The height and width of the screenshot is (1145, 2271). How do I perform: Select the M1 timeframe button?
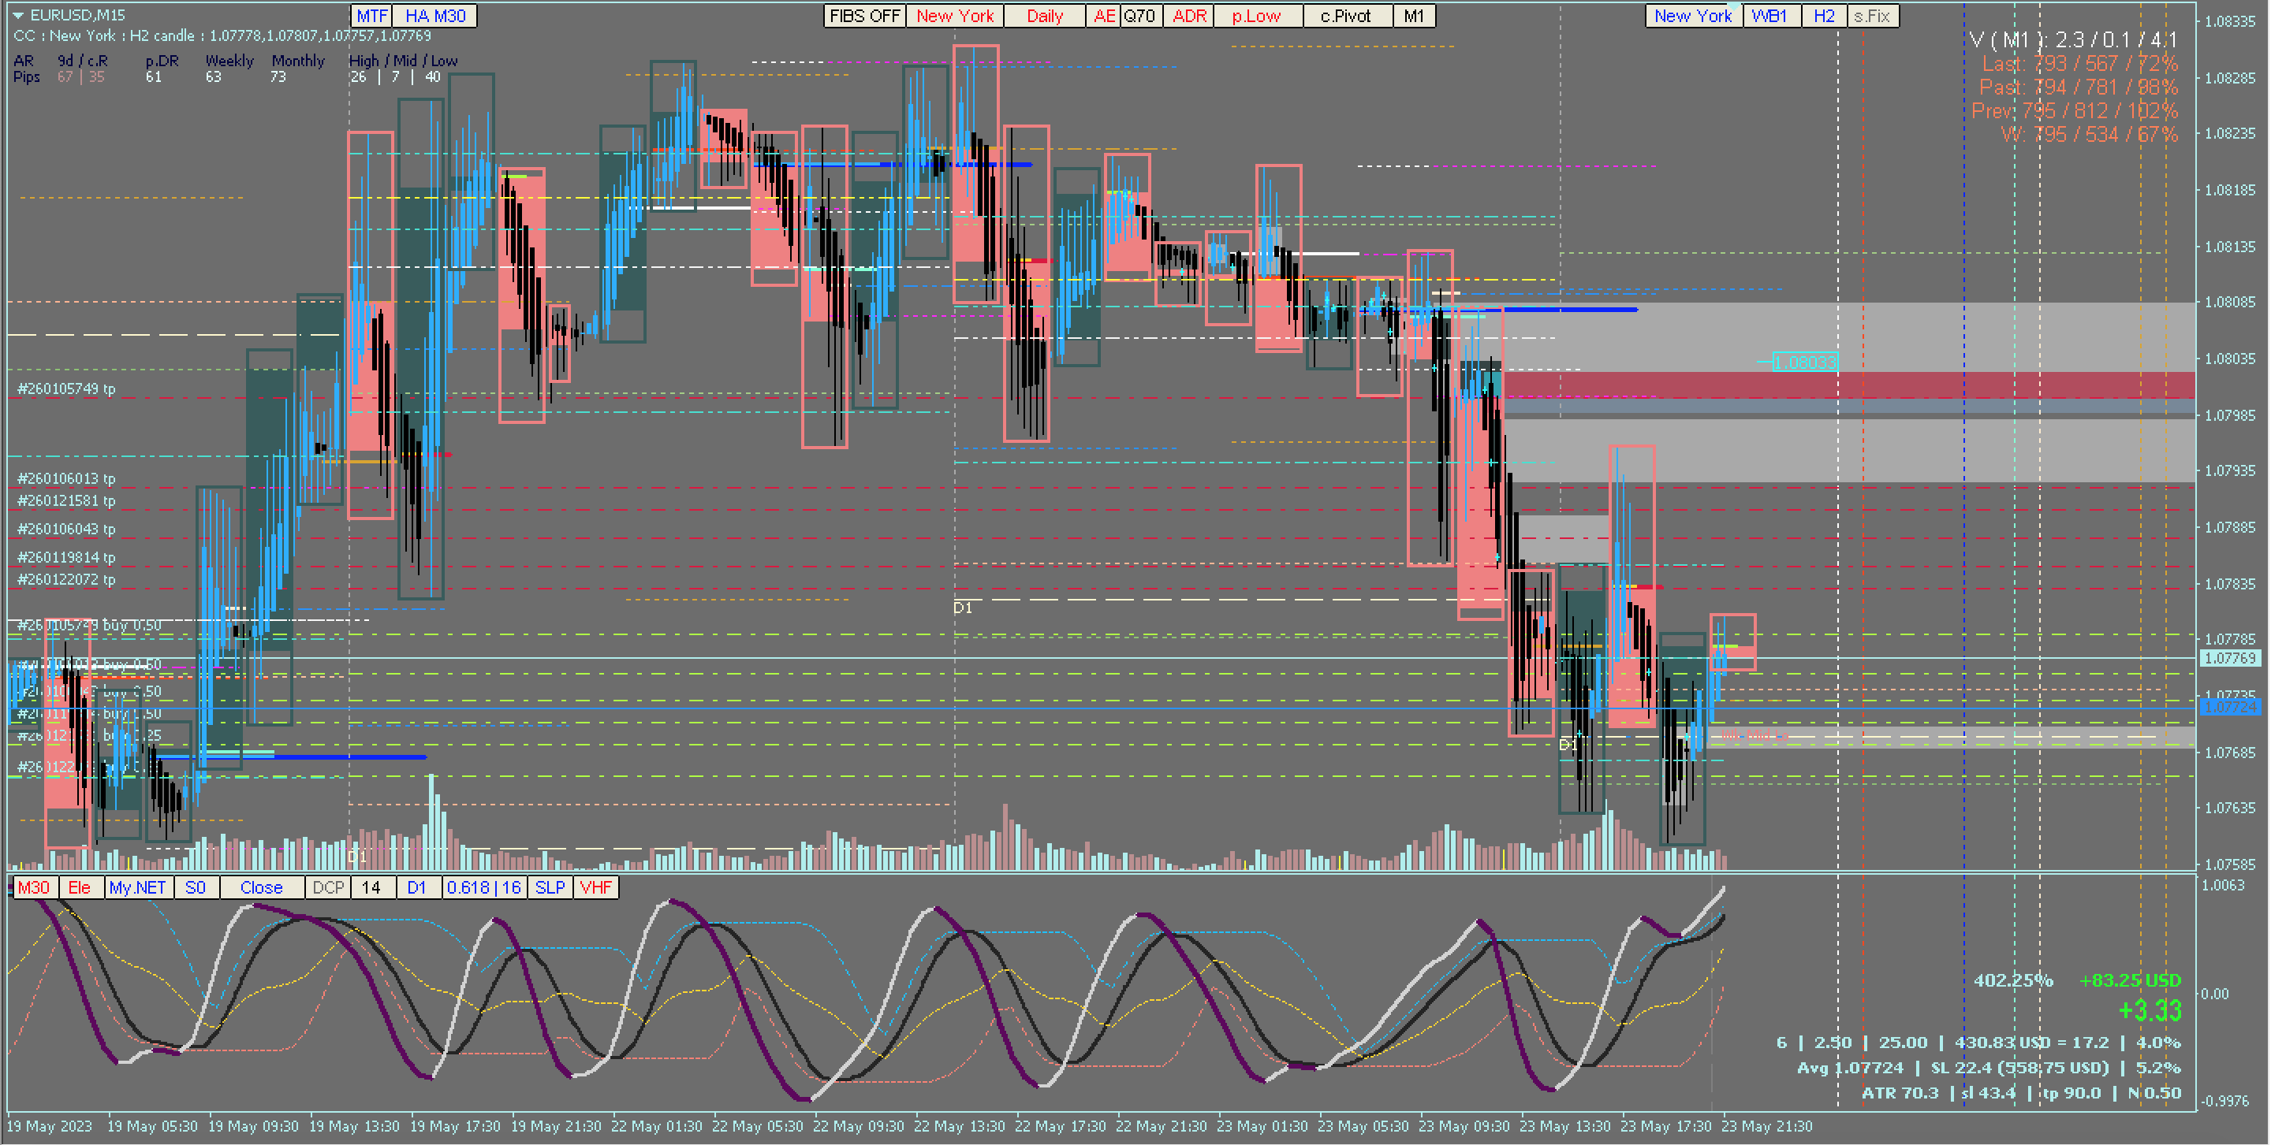click(1413, 16)
